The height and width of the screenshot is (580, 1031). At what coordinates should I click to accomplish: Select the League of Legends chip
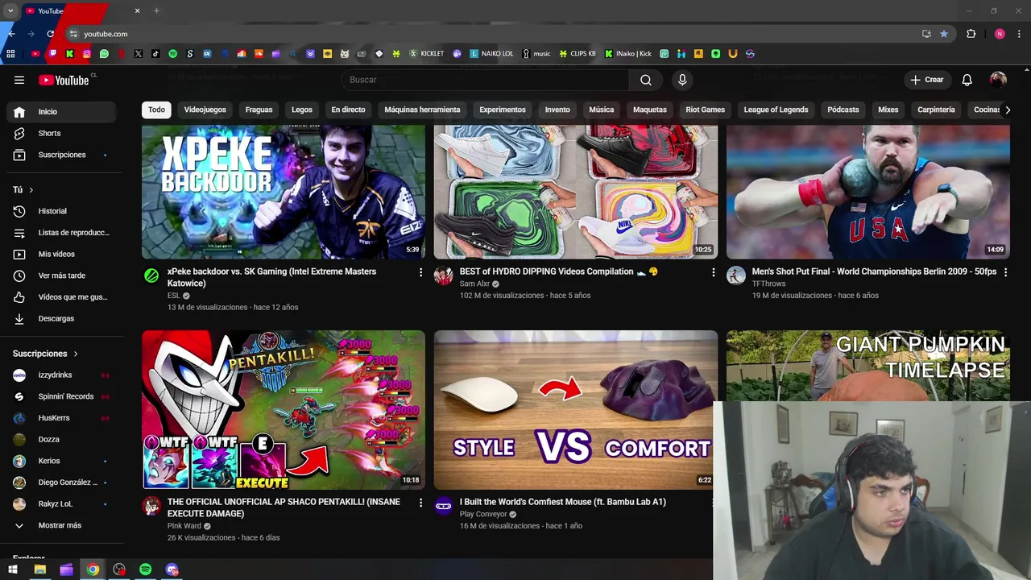[x=776, y=110]
